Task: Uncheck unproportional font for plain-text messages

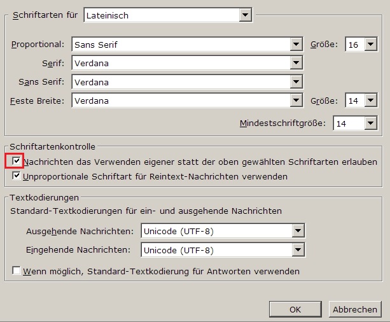Action: [x=17, y=176]
